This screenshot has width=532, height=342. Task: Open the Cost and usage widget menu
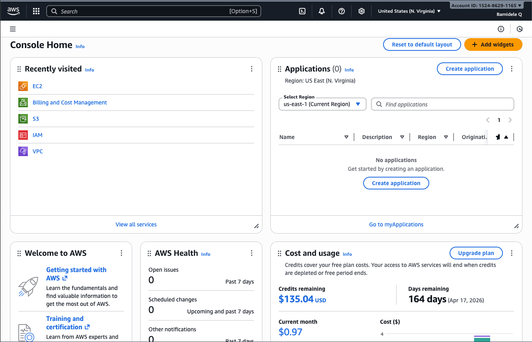[512, 253]
